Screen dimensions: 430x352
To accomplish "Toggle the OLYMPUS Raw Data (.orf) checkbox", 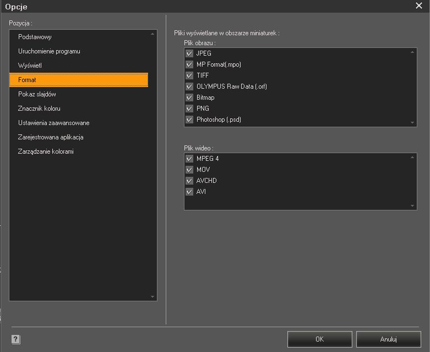I will pyautogui.click(x=189, y=86).
